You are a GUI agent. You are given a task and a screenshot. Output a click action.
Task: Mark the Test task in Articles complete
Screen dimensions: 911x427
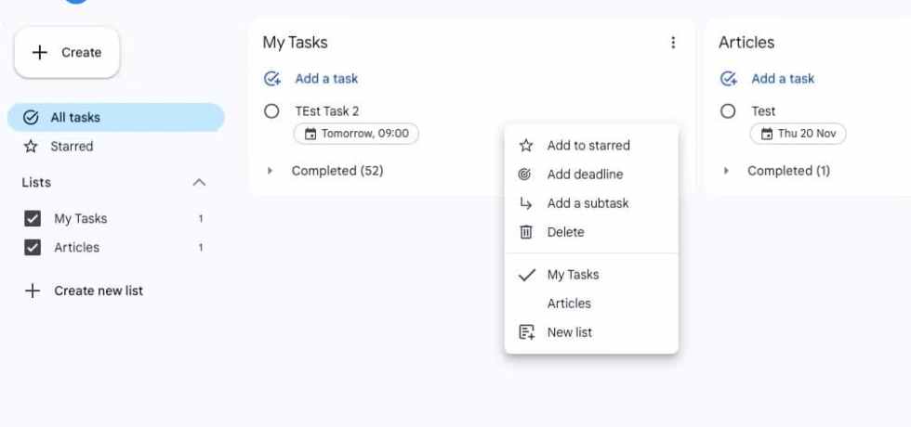pyautogui.click(x=728, y=111)
